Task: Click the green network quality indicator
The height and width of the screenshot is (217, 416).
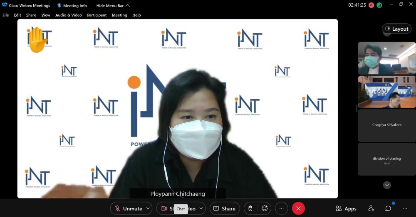Action: pyautogui.click(x=379, y=5)
